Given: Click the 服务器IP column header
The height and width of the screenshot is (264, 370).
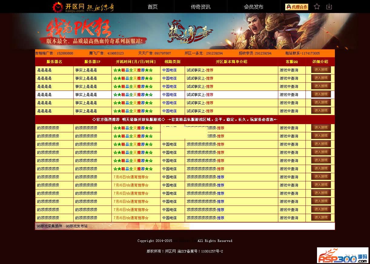Looking at the screenshot, I should pos(92,62).
